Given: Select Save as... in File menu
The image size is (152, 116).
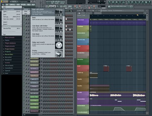Looking at the screenshot, I should click(x=12, y=17).
